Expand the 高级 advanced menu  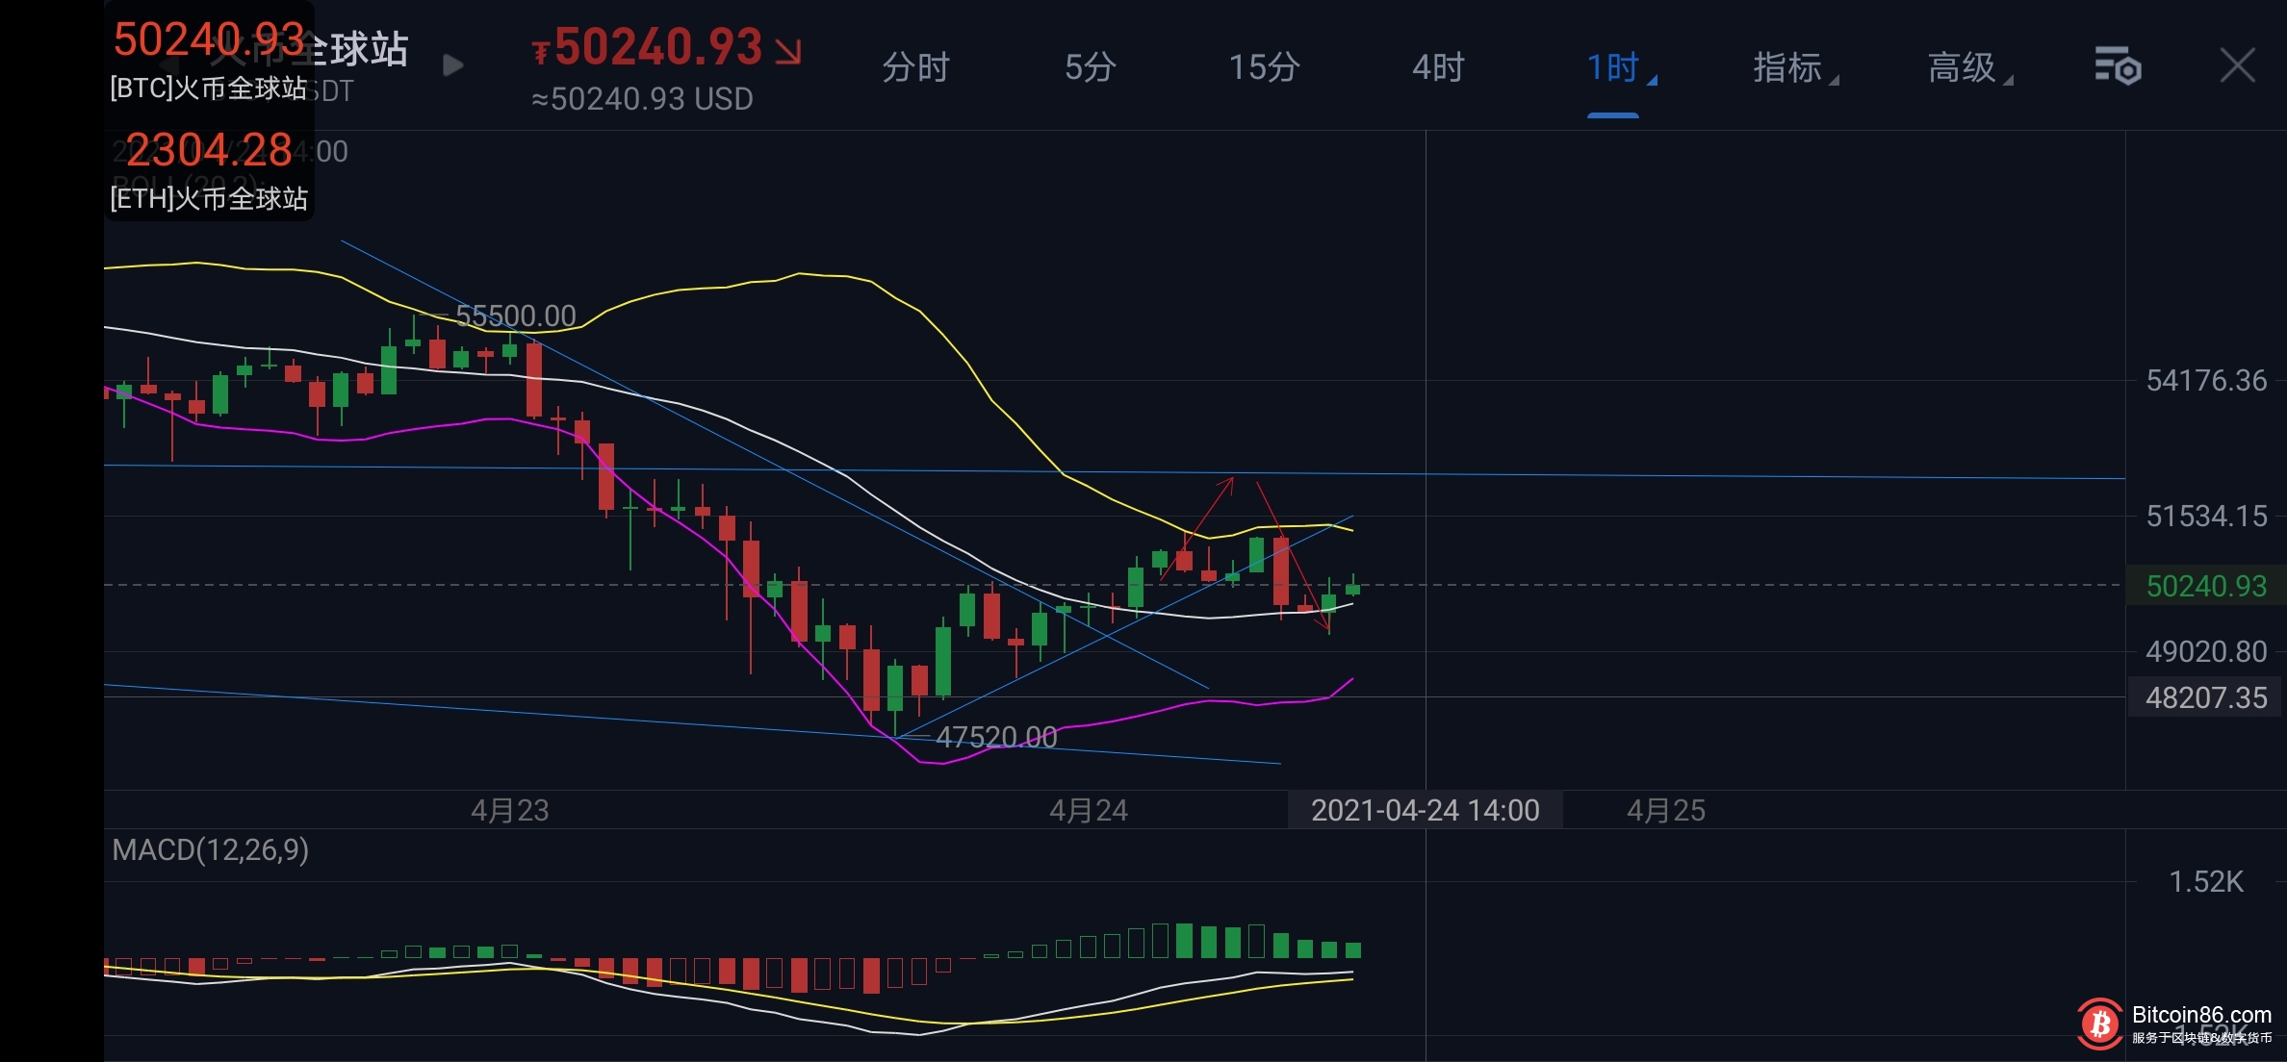tap(1965, 67)
